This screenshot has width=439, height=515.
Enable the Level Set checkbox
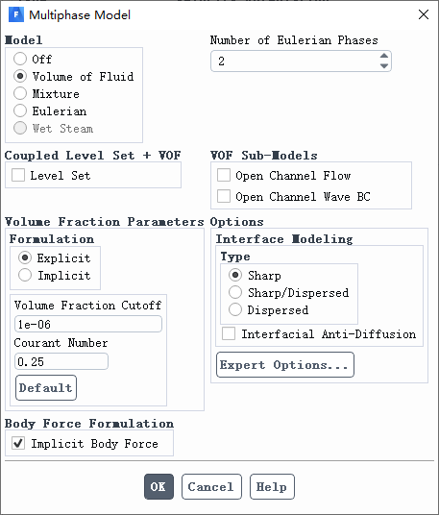pyautogui.click(x=18, y=175)
